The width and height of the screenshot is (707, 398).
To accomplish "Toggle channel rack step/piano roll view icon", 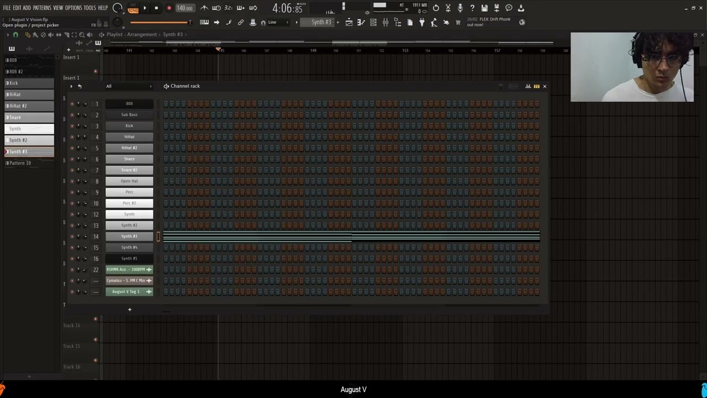I will 536,86.
